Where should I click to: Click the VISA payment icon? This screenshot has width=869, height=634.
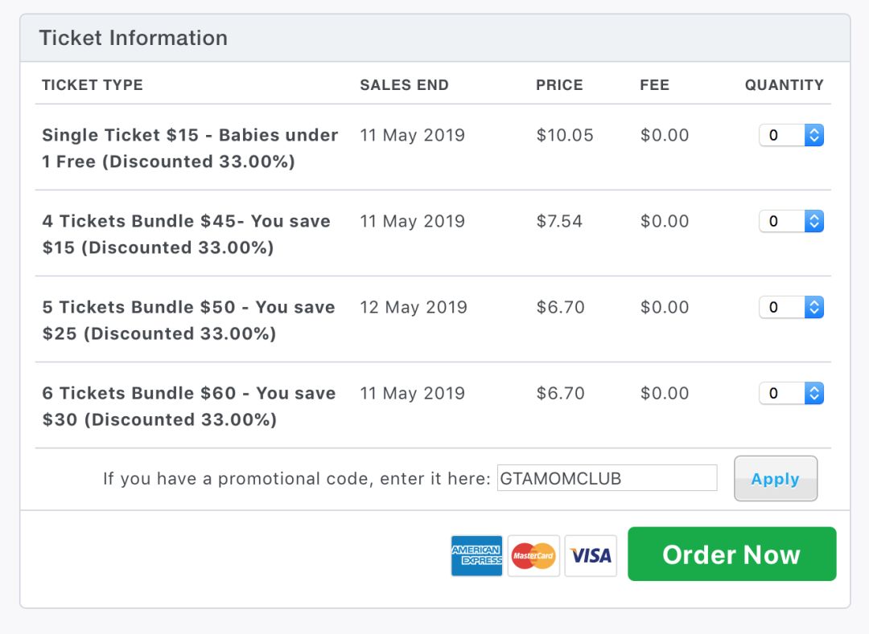coord(591,555)
